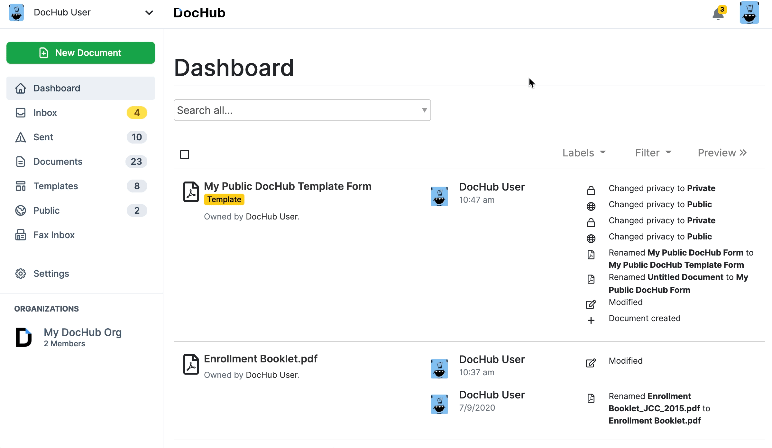Viewport: 772px width, 448px height.
Task: Open Settings page
Action: (x=51, y=273)
